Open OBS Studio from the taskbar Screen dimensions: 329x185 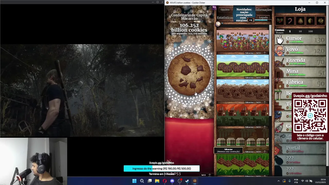coord(180,181)
